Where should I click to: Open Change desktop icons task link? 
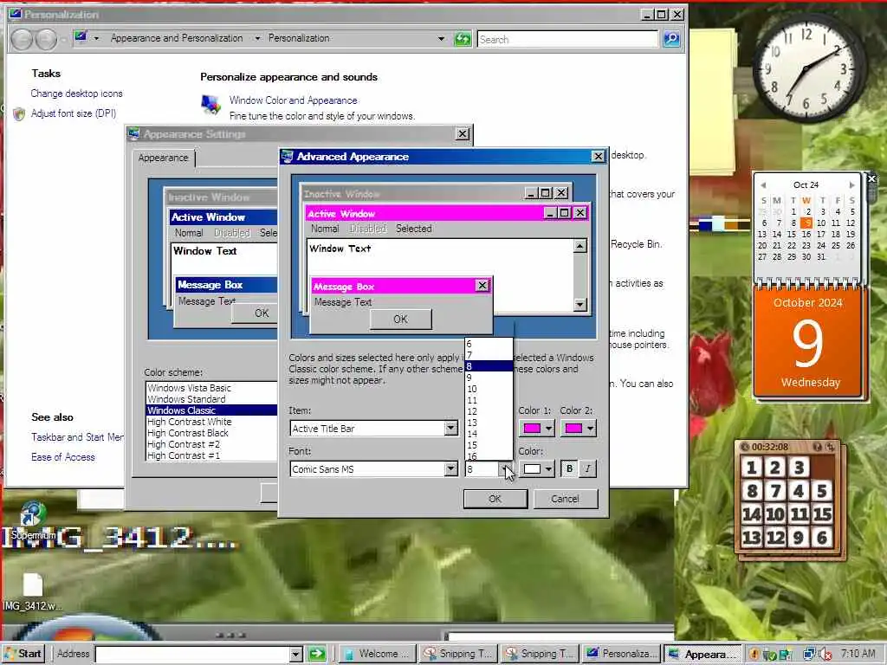[76, 94]
